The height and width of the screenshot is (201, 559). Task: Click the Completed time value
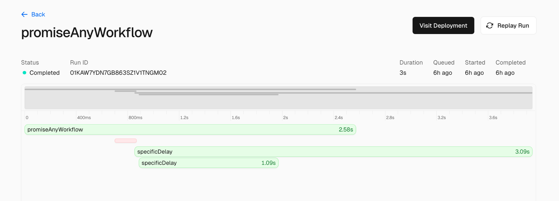[x=505, y=73]
